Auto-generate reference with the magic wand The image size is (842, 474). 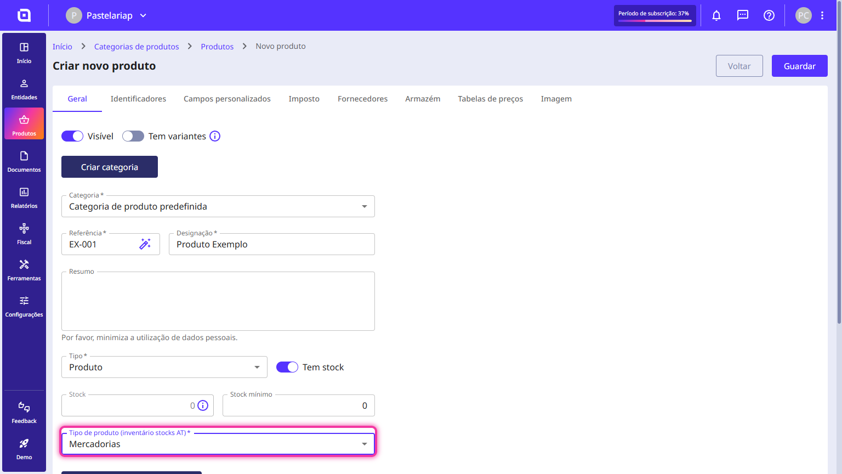(145, 244)
